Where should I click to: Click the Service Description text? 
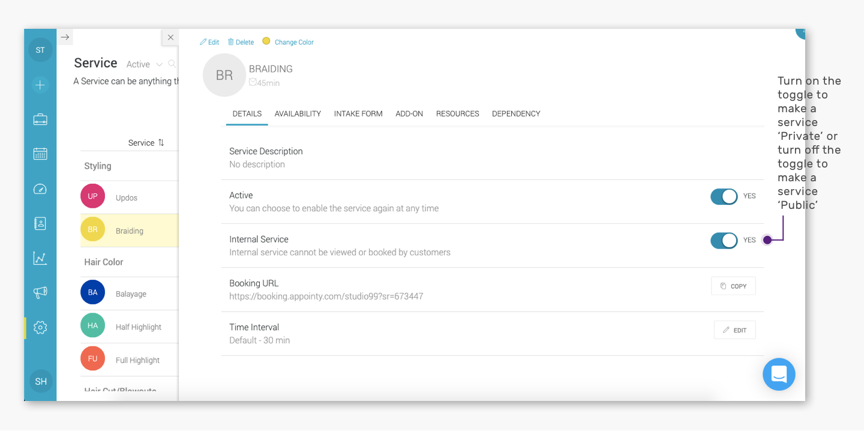[266, 151]
